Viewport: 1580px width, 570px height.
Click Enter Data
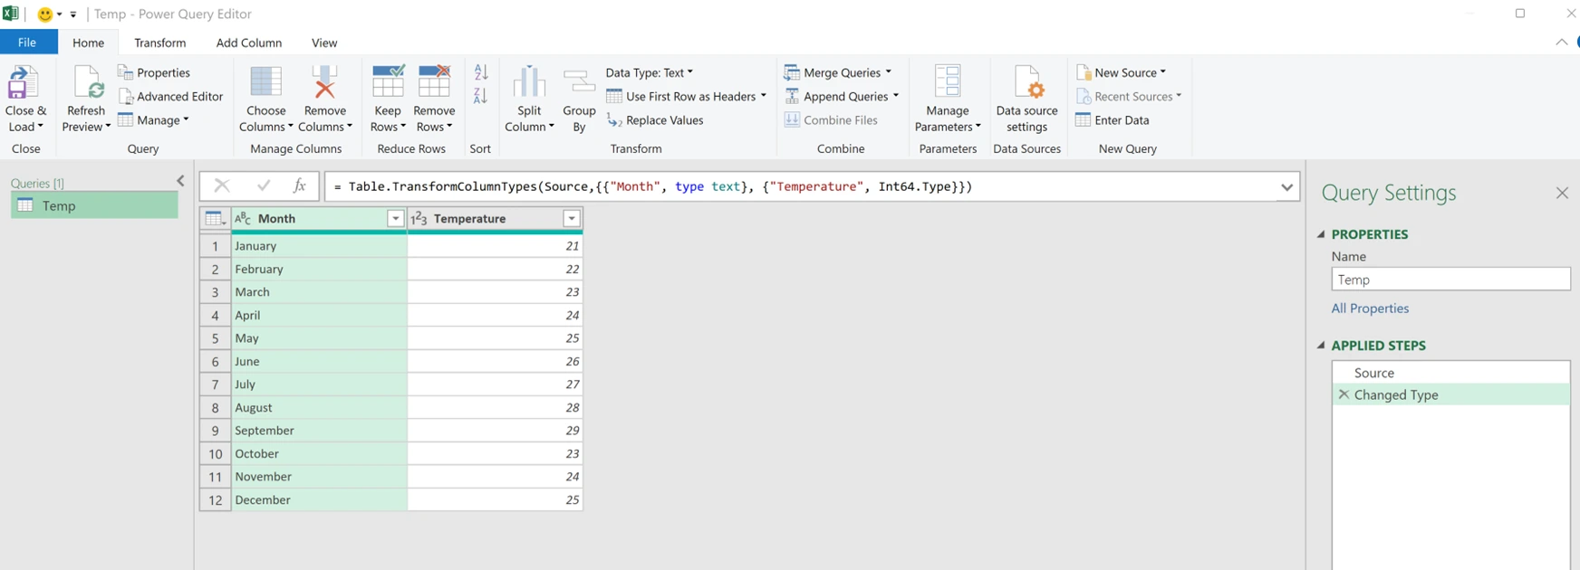click(x=1113, y=120)
